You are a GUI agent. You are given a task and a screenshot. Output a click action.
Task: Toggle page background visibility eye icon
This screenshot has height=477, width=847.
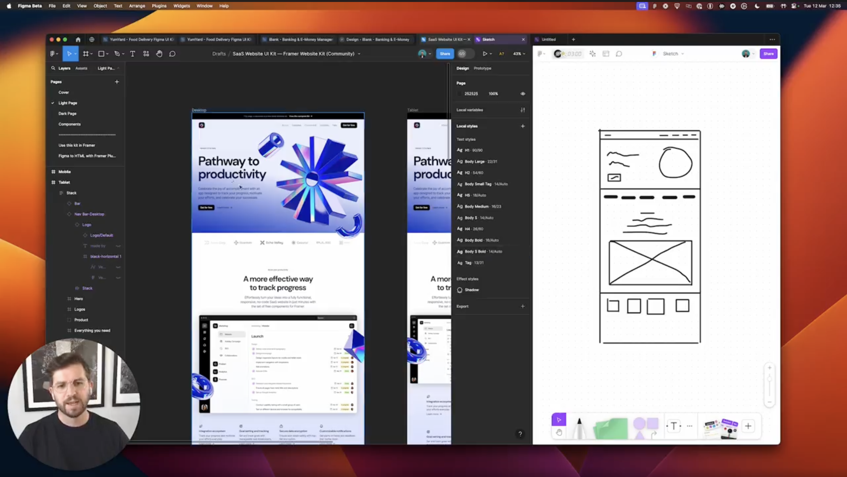(x=523, y=93)
